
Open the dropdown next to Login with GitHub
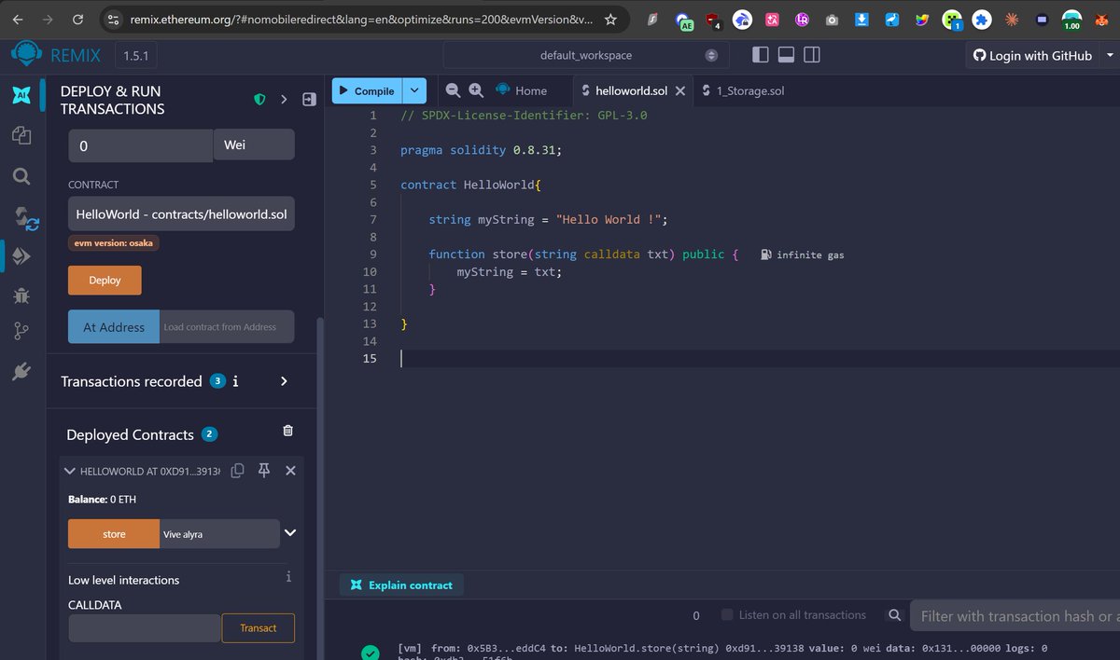1110,56
